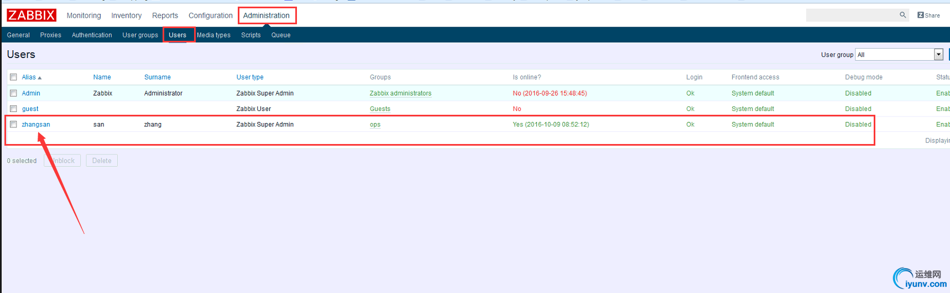Viewport: 950px width, 293px height.
Task: Go to the Authentication submenu
Action: pyautogui.click(x=92, y=35)
